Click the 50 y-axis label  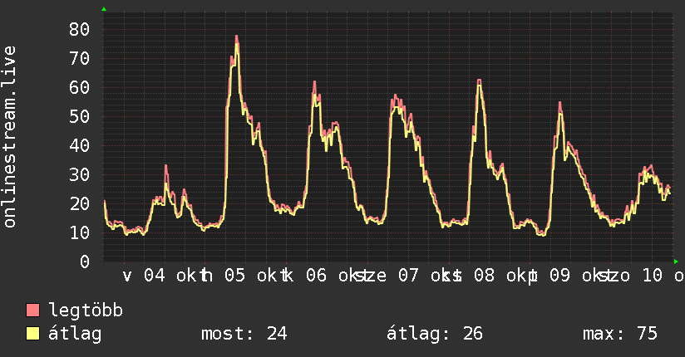coord(79,116)
